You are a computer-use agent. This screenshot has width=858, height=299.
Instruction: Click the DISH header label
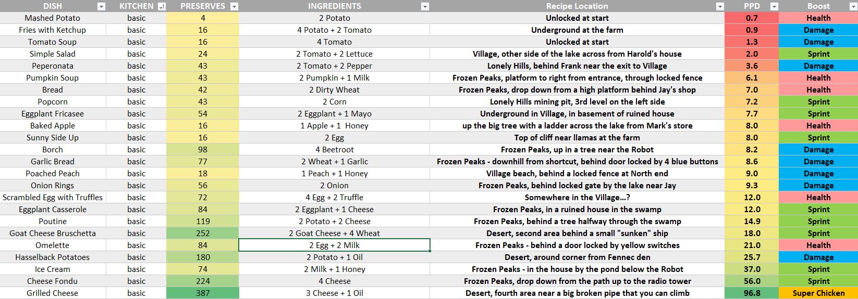tap(52, 6)
